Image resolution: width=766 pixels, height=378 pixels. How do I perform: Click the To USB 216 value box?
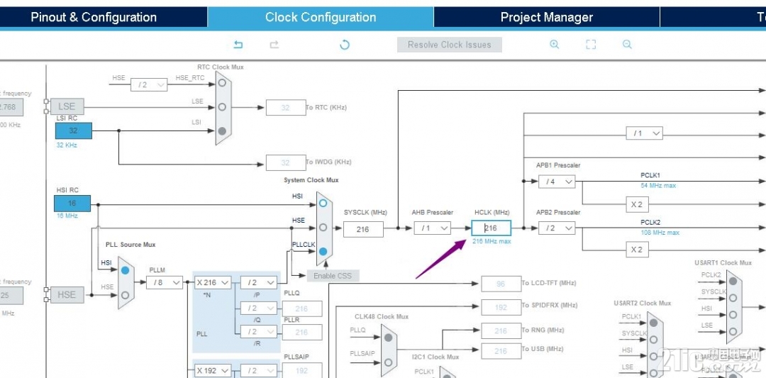click(x=501, y=350)
